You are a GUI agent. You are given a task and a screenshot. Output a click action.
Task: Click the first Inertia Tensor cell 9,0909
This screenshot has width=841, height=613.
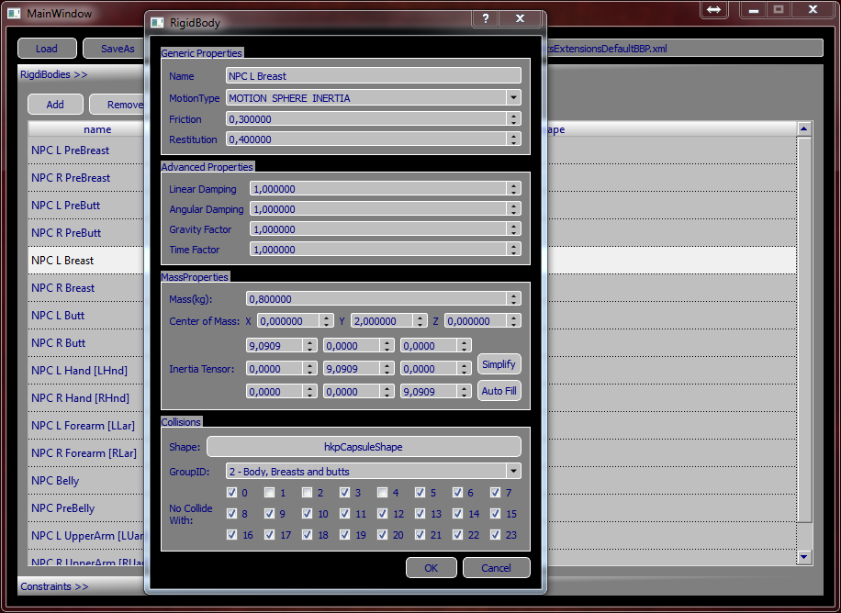point(275,346)
